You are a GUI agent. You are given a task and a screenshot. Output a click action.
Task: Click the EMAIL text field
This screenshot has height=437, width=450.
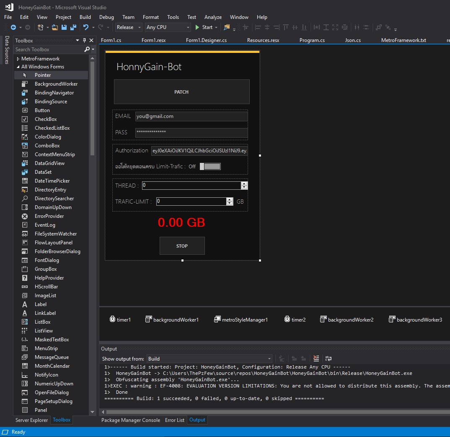[191, 116]
